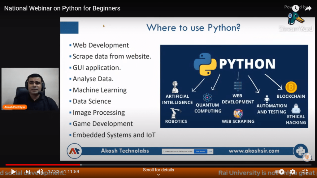Viewport: 317px width, 178px height.
Task: Click the 17:32 / 1:11:59 time display
Action: coord(63,172)
